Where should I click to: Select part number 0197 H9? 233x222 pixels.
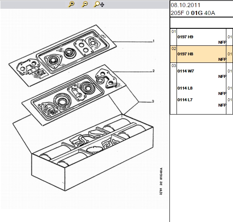click(x=185, y=37)
